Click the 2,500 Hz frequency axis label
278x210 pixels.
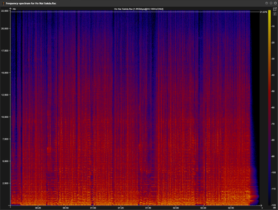[x=5, y=183]
